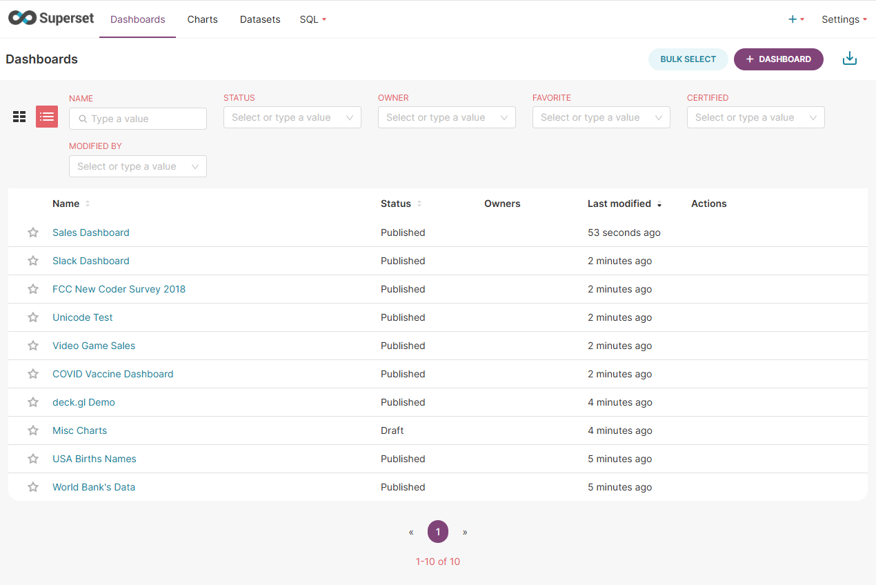Open the Video Game Sales dashboard
The image size is (876, 585).
pos(94,346)
